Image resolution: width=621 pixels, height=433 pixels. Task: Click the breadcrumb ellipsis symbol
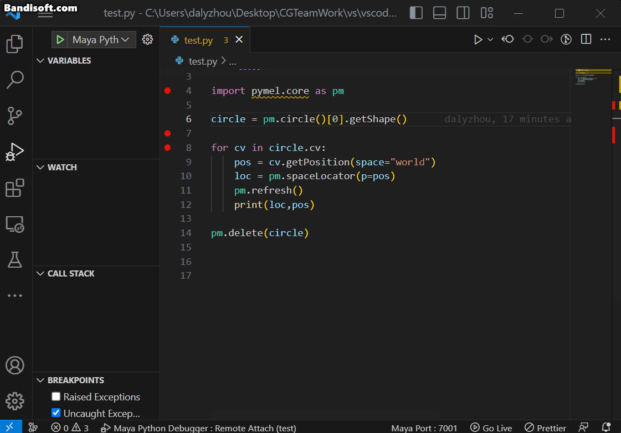[x=233, y=61]
